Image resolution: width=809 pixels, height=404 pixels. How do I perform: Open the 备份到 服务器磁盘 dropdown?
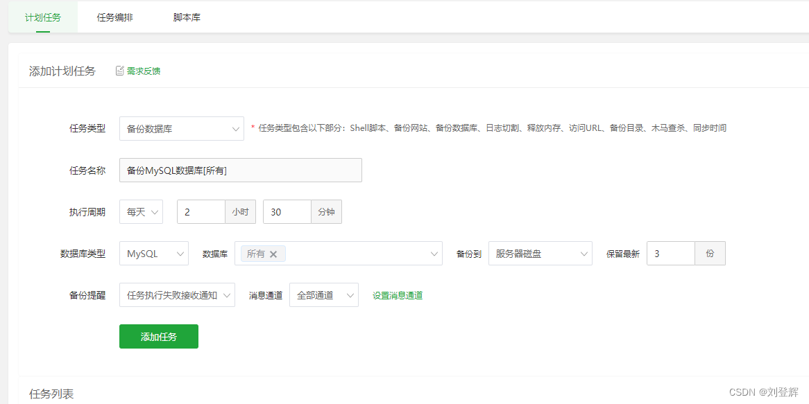tap(540, 254)
